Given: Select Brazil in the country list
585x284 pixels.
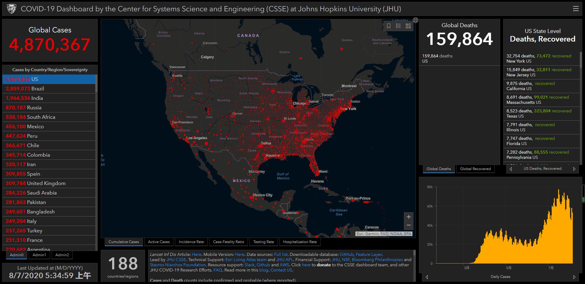Looking at the screenshot, I should [x=49, y=89].
